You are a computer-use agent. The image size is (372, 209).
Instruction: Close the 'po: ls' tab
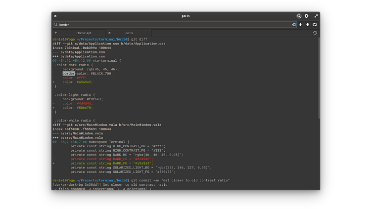click(109, 33)
